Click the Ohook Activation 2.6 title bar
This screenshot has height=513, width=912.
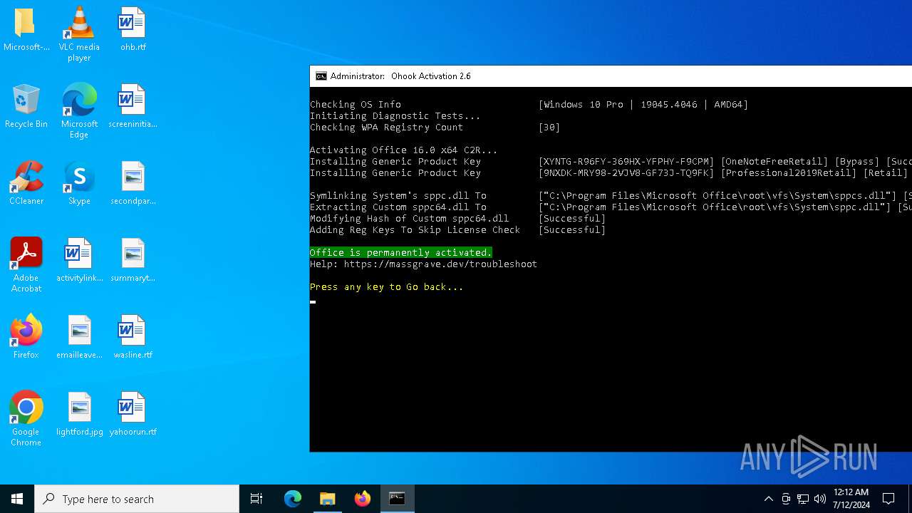tap(611, 76)
